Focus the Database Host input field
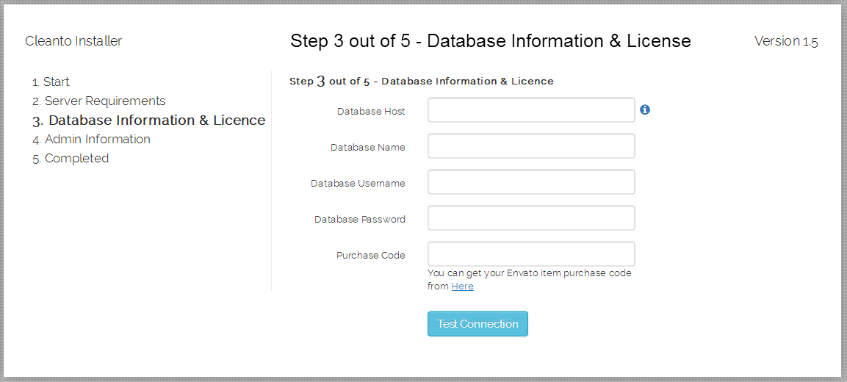847x382 pixels. click(x=531, y=110)
